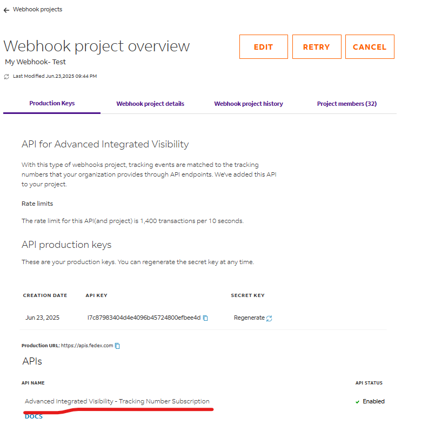Click the back arrow beside Webhook projects
435x425 pixels.
pyautogui.click(x=6, y=10)
